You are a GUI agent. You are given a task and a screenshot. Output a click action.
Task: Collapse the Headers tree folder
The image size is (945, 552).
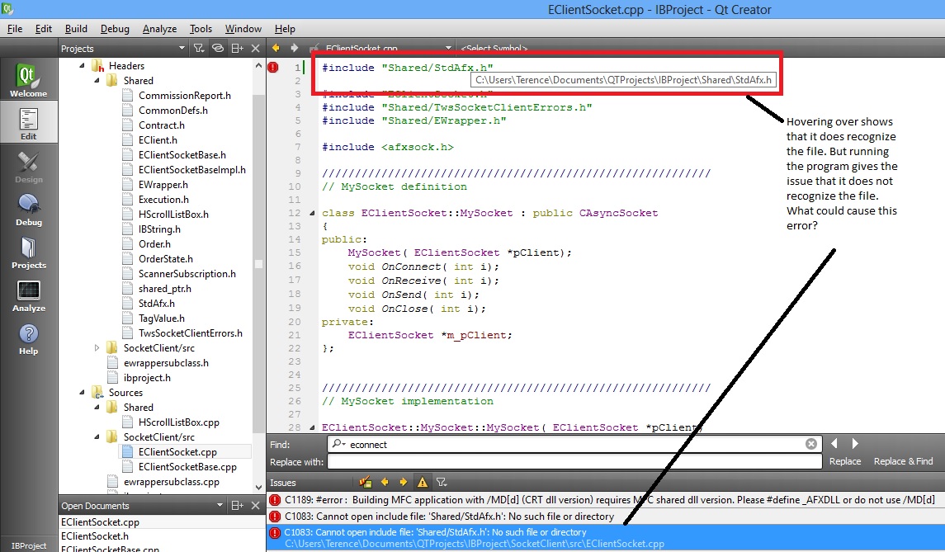pos(82,66)
